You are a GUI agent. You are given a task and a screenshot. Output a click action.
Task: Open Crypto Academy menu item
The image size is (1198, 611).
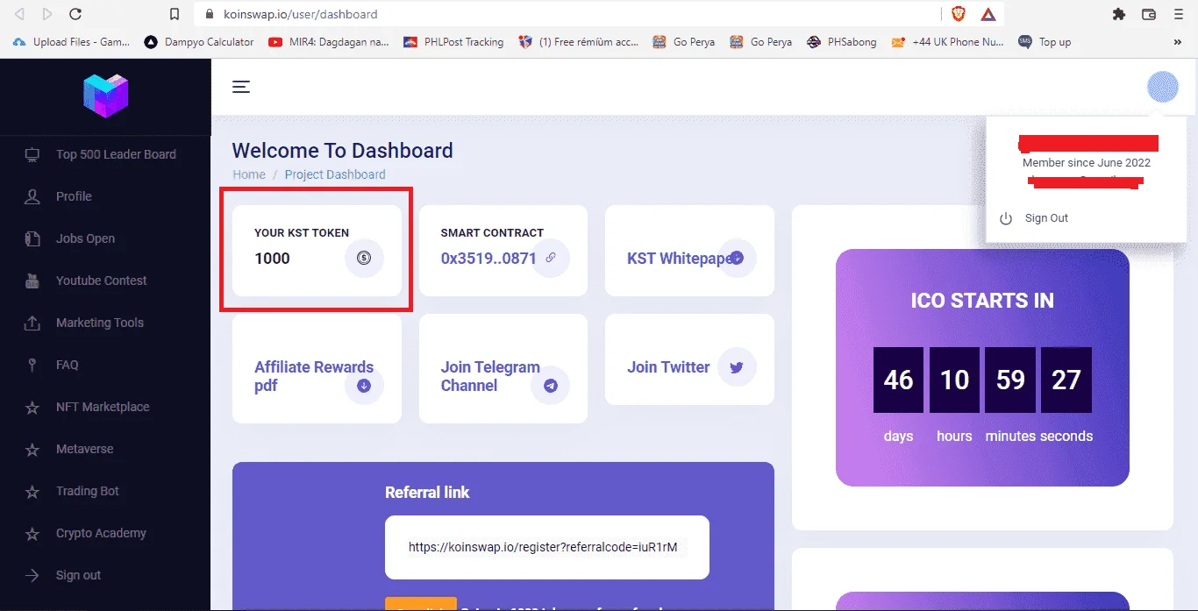click(x=101, y=533)
